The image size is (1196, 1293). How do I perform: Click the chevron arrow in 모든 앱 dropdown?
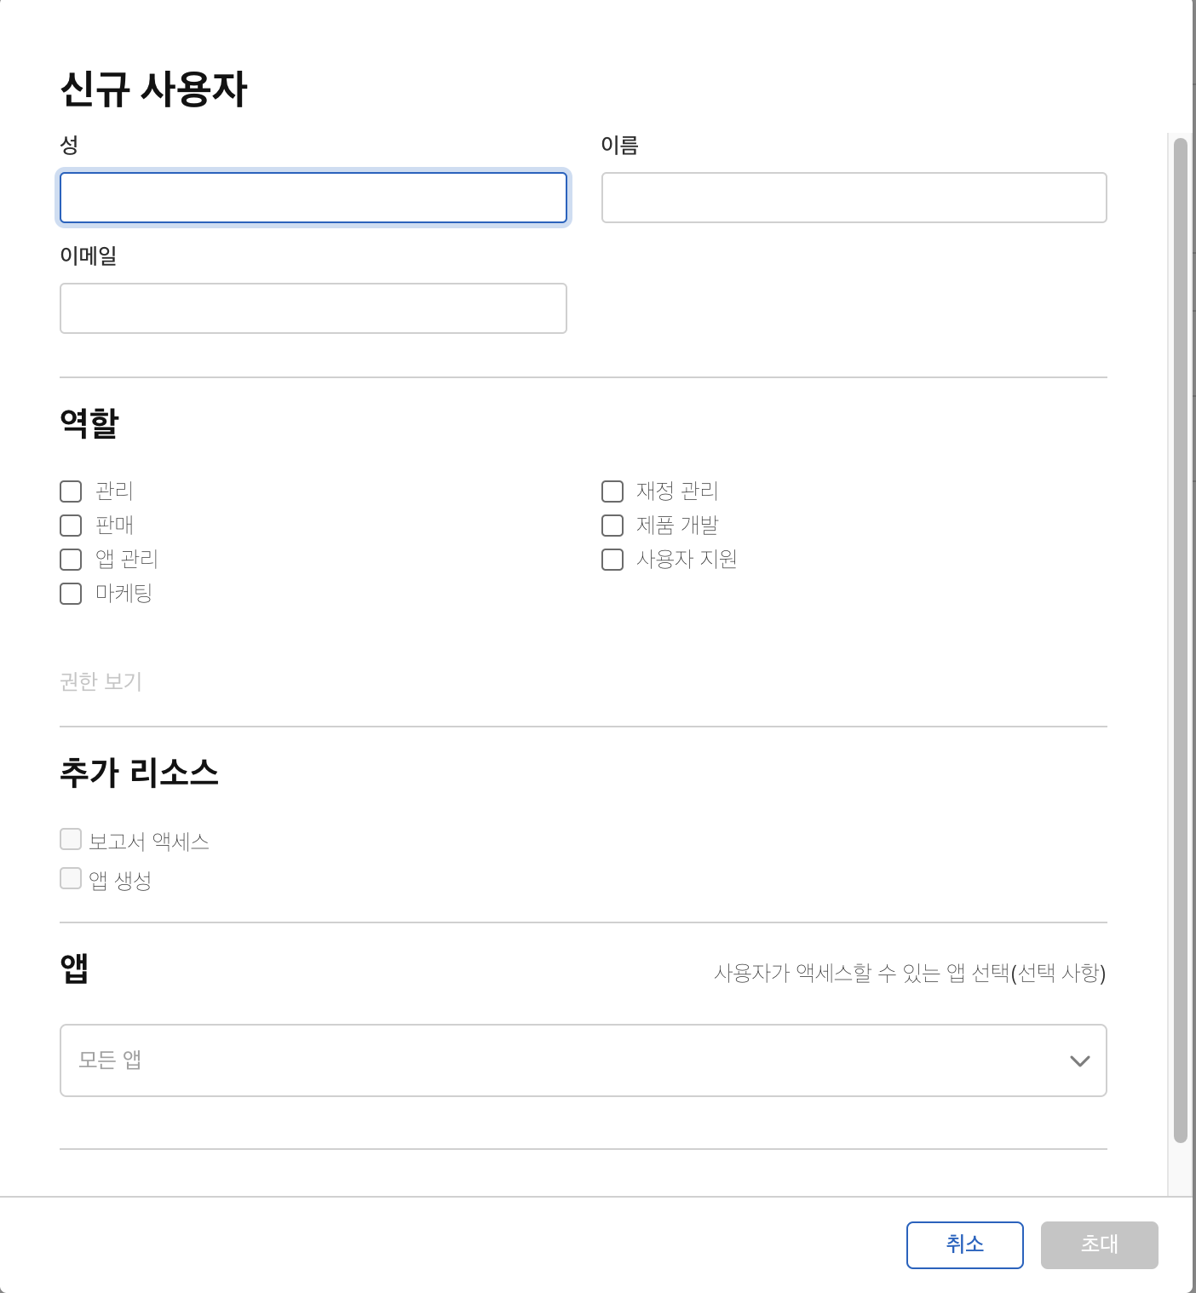pyautogui.click(x=1079, y=1061)
